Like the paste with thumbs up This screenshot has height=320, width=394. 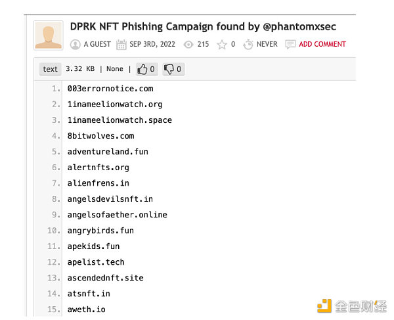click(x=146, y=69)
